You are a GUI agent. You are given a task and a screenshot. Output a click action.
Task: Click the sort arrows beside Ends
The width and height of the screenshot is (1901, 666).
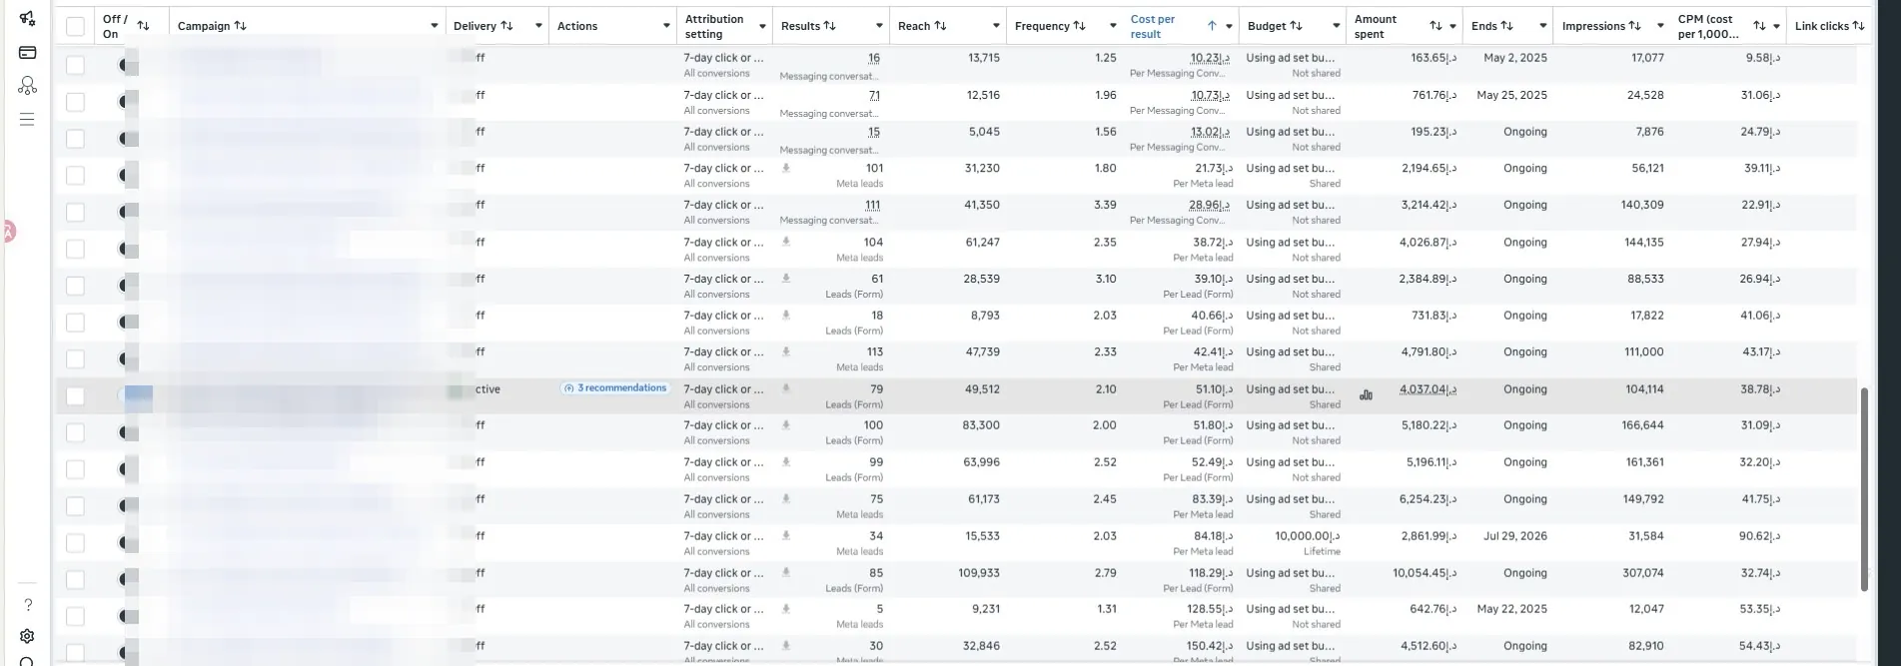point(1506,26)
